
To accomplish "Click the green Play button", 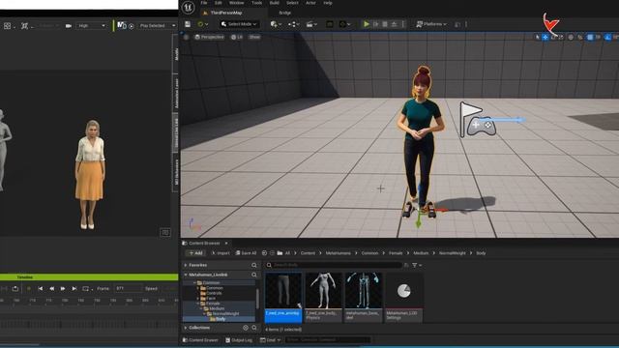I will coord(367,24).
